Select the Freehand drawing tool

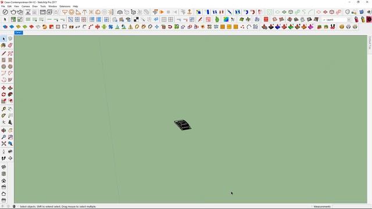coord(10,53)
